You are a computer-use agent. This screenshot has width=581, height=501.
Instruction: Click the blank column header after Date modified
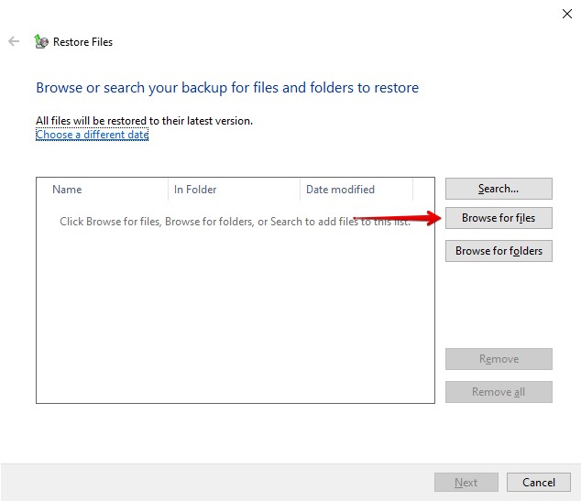[x=423, y=190]
